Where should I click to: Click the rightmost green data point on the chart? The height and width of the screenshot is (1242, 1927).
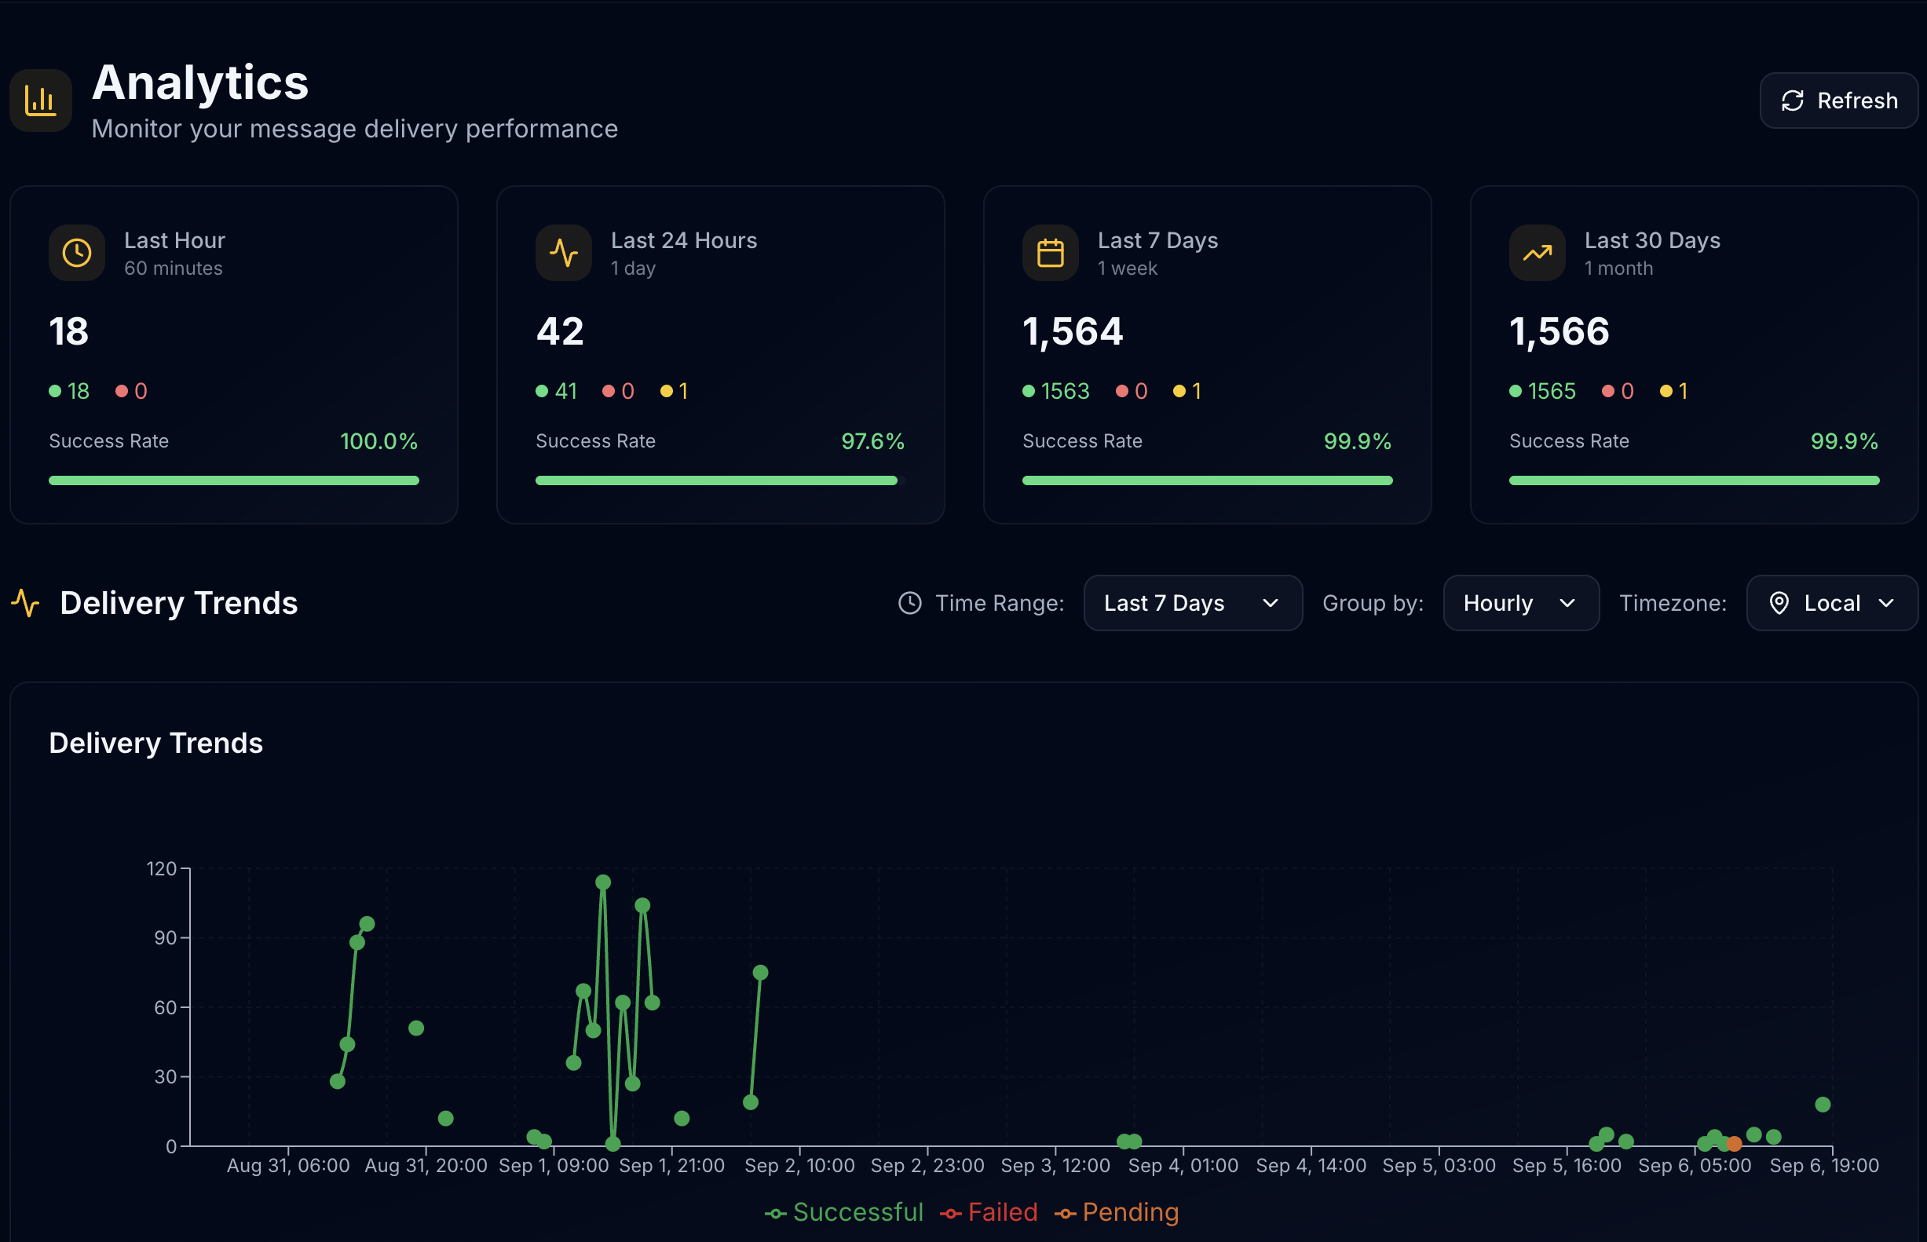point(1822,1105)
